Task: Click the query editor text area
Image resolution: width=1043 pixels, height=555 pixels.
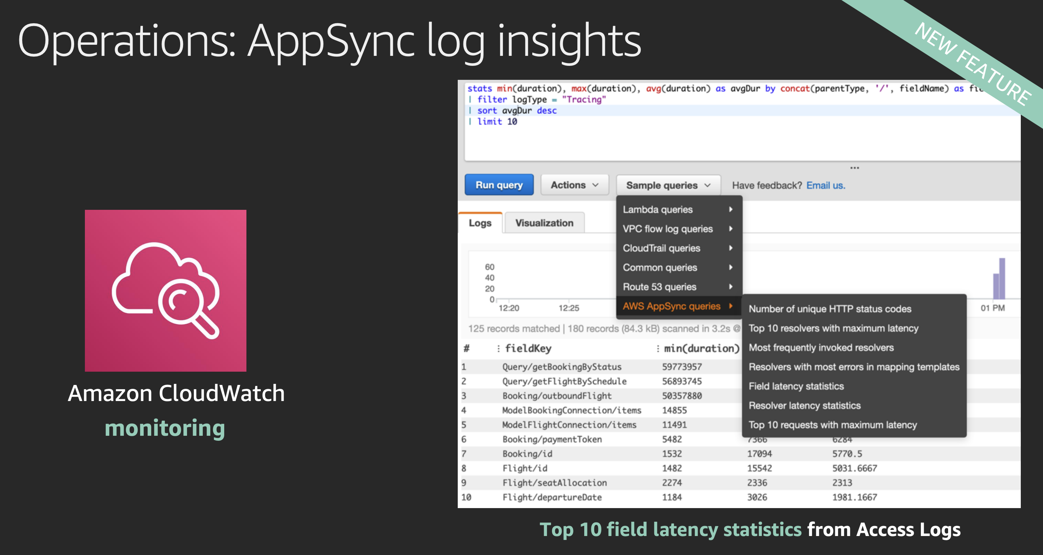Action: pos(742,121)
